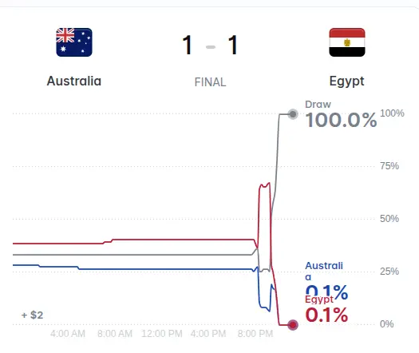Click the Australia flag icon
The width and height of the screenshot is (419, 353).
tap(74, 42)
